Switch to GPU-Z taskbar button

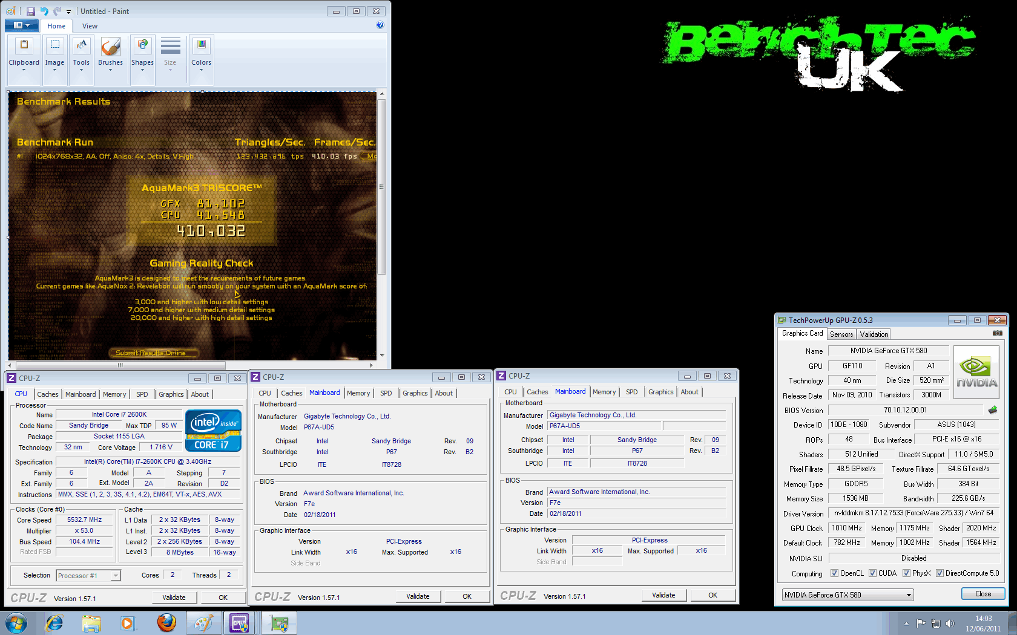click(x=279, y=623)
